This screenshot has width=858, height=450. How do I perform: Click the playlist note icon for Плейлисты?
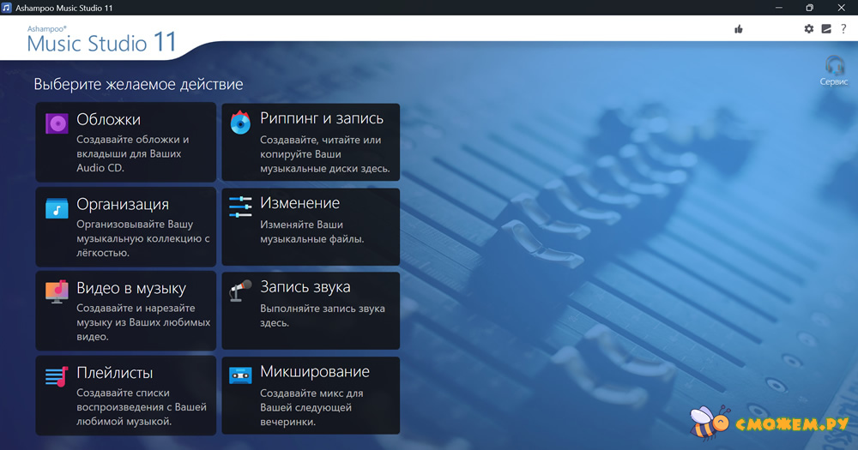coord(57,376)
